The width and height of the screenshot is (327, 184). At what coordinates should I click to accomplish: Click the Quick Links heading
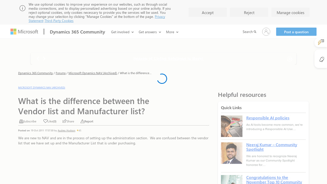(x=231, y=108)
